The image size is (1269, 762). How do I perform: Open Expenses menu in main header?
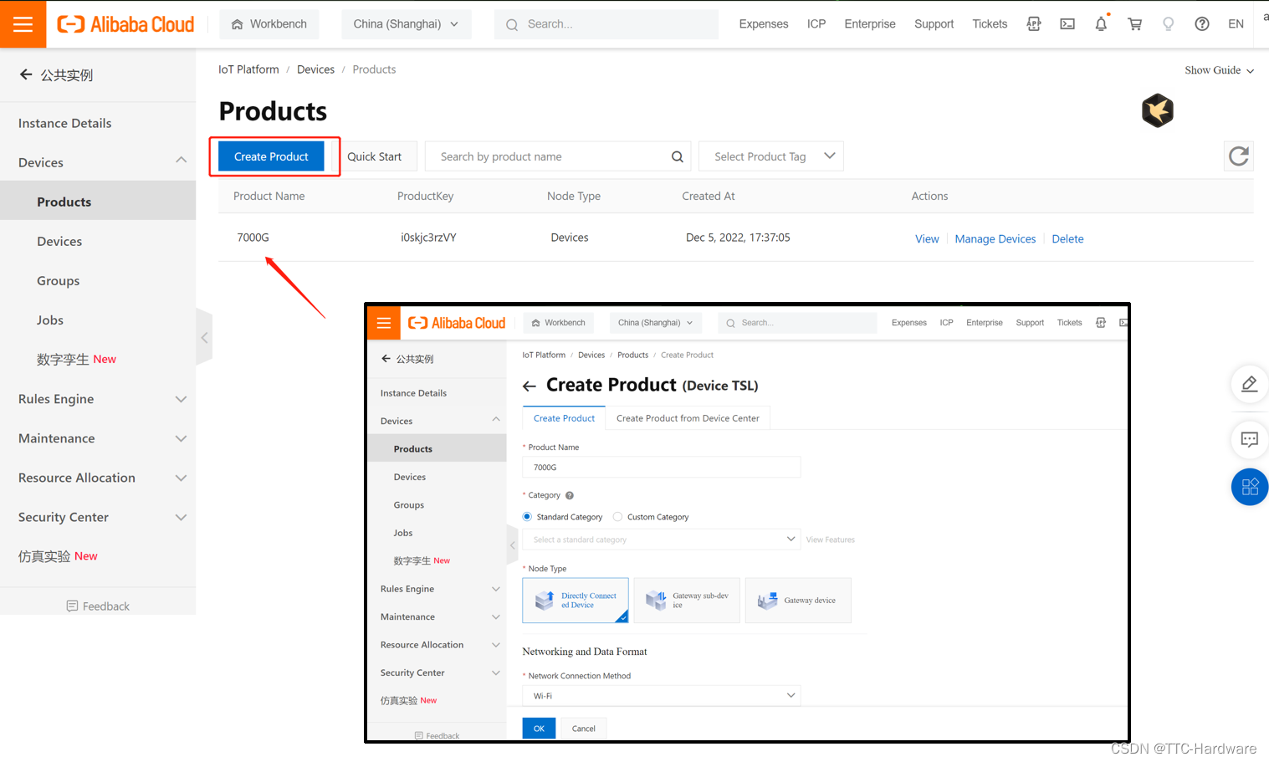764,24
